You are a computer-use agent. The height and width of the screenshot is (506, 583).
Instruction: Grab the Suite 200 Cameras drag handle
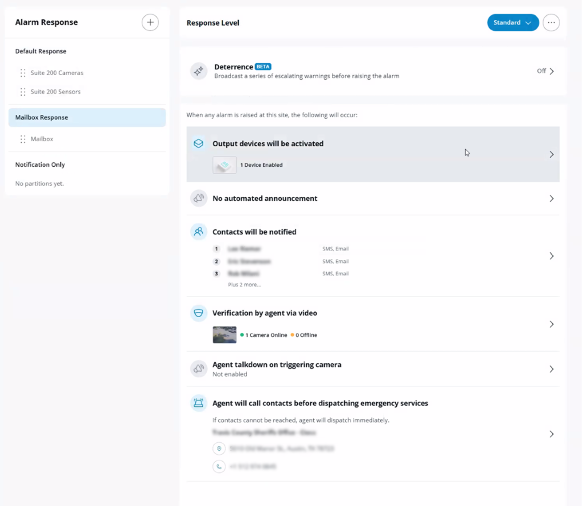tap(23, 73)
